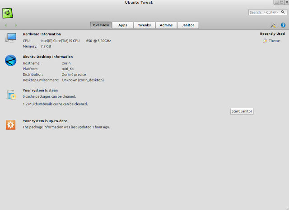Click the distribution value "Zorin 6 precise"
Image resolution: width=289 pixels, height=210 pixels.
coord(74,74)
